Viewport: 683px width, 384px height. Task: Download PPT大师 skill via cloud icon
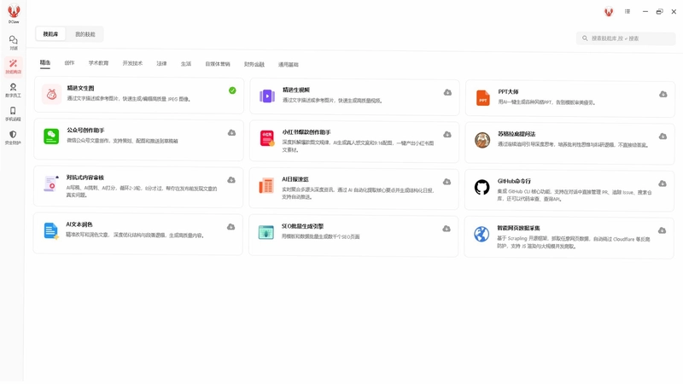pyautogui.click(x=663, y=94)
